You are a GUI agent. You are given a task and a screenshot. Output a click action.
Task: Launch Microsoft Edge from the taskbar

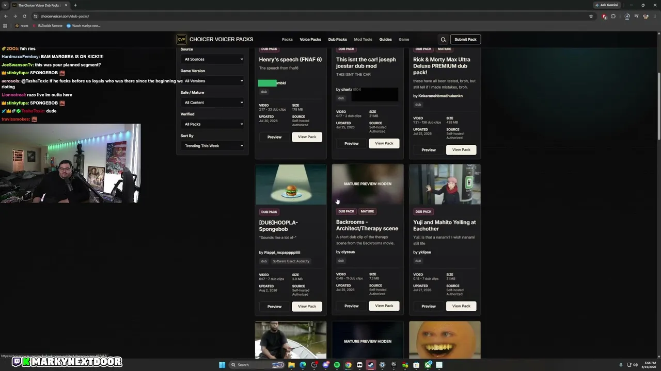coord(303,365)
